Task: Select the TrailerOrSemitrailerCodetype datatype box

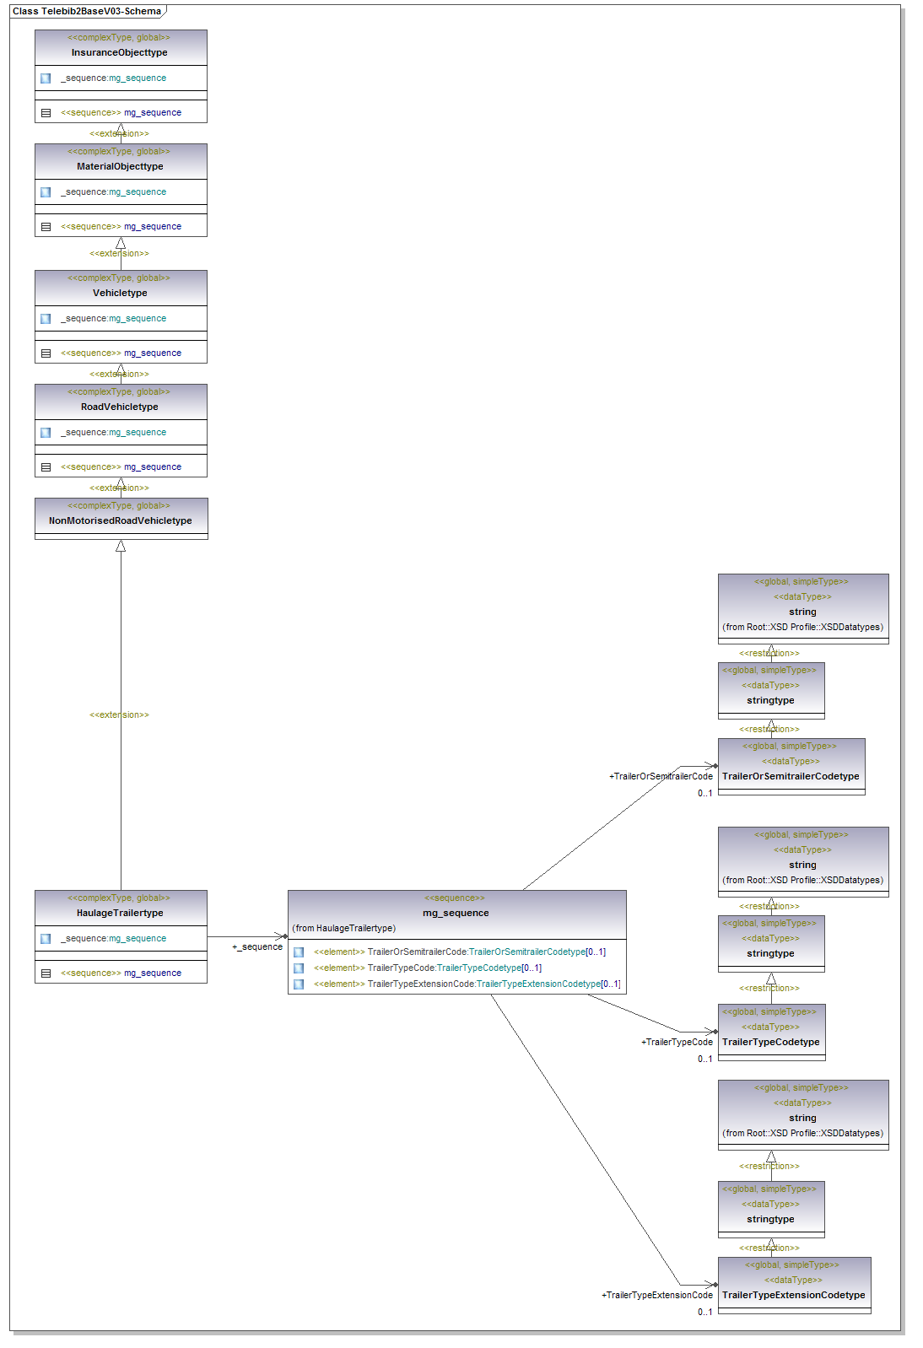Action: 791,776
